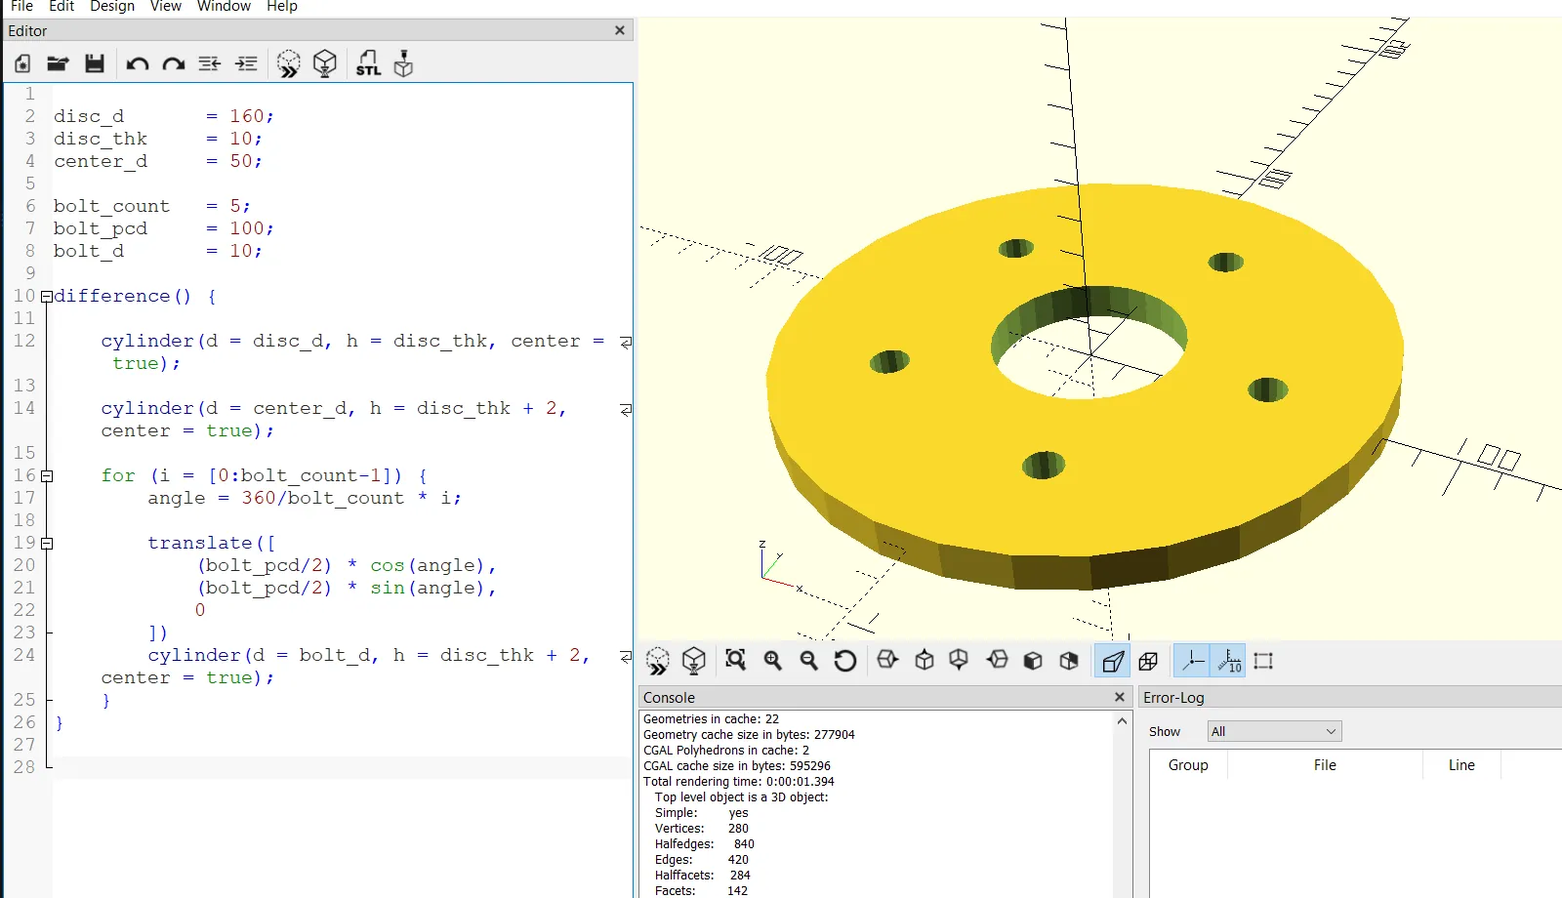Zoom in on the 3D viewport
1562x898 pixels.
[773, 661]
